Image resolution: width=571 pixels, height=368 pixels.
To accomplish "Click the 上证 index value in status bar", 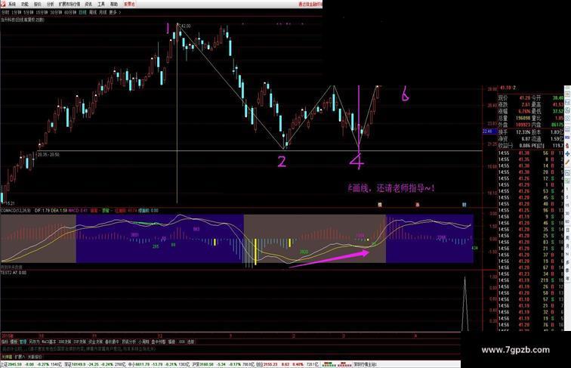I will point(15,364).
